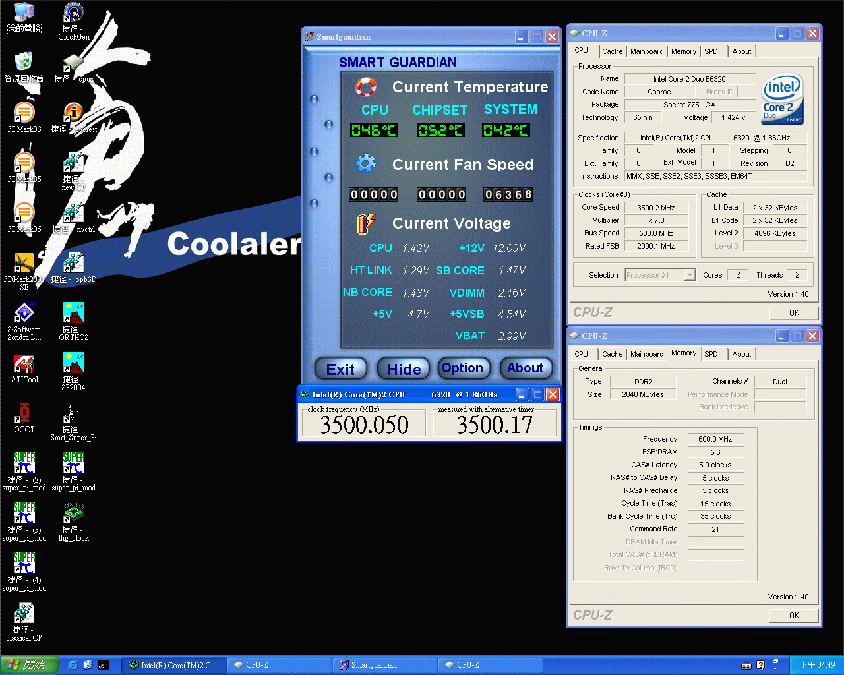This screenshot has height=675, width=844.
Task: Switch to Memory tab in upper CPU-Z
Action: pos(684,51)
